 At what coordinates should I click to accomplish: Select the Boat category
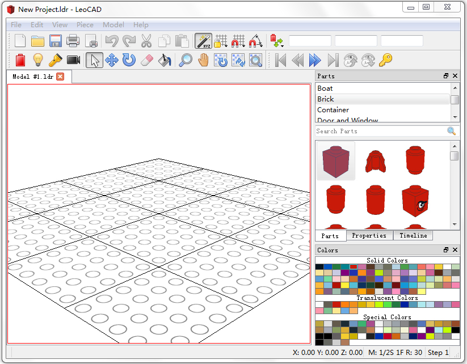click(382, 88)
